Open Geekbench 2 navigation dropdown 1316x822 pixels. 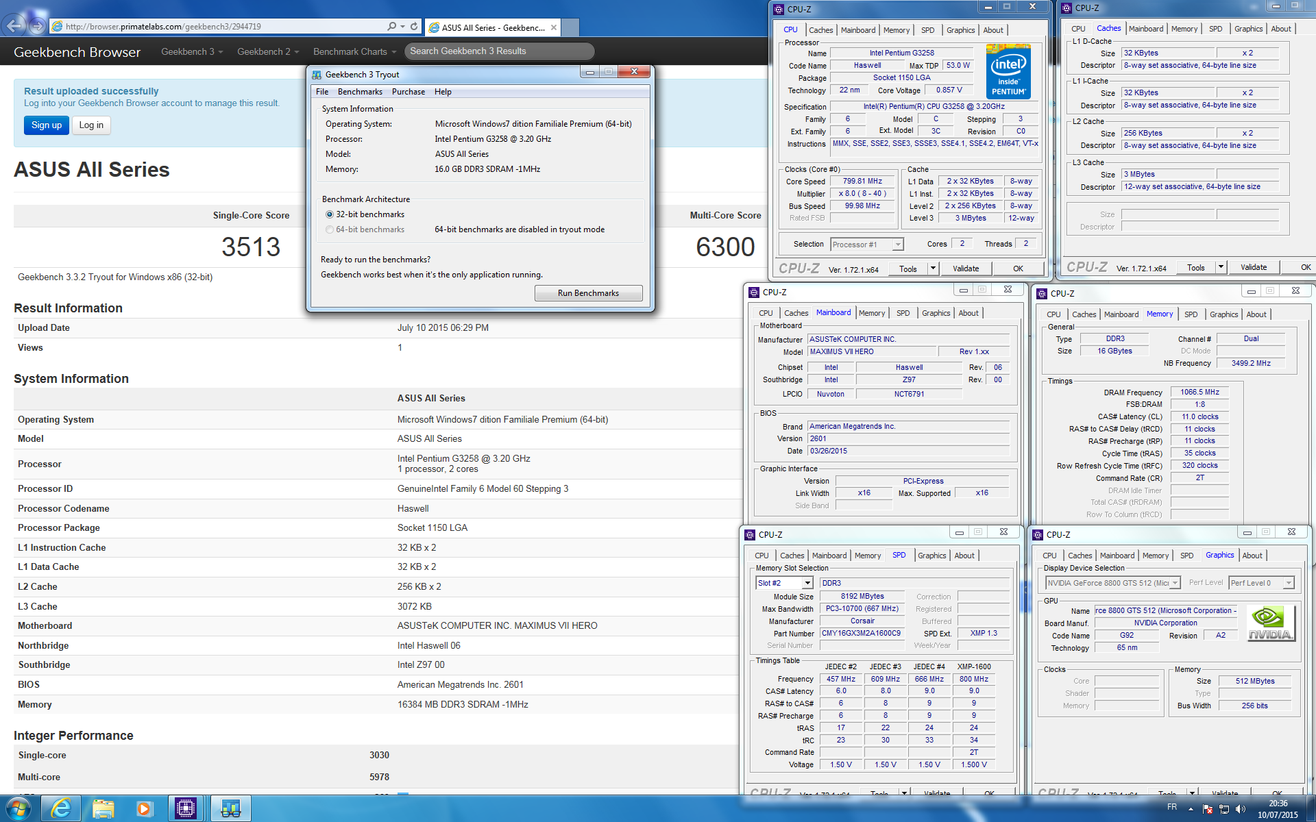click(x=268, y=51)
